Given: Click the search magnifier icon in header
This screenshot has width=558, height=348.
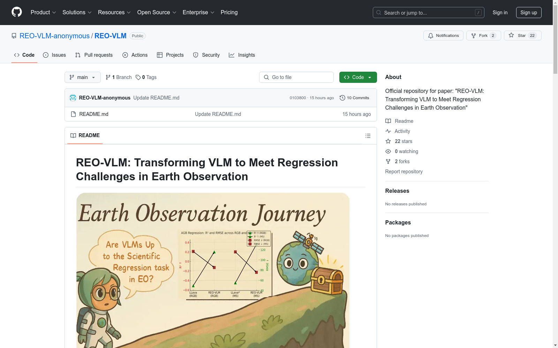Looking at the screenshot, I should click(379, 13).
